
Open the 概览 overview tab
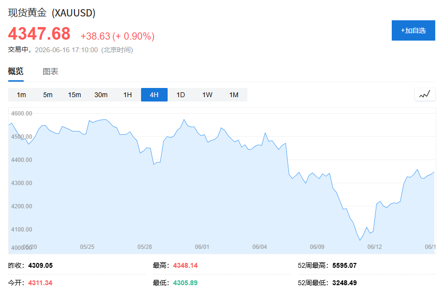point(16,72)
